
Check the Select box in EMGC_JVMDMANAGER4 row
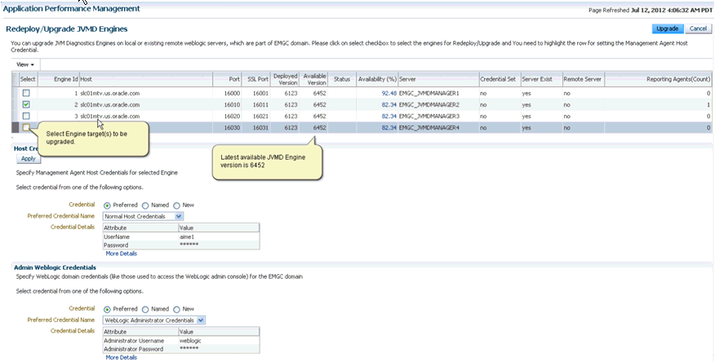coord(26,127)
